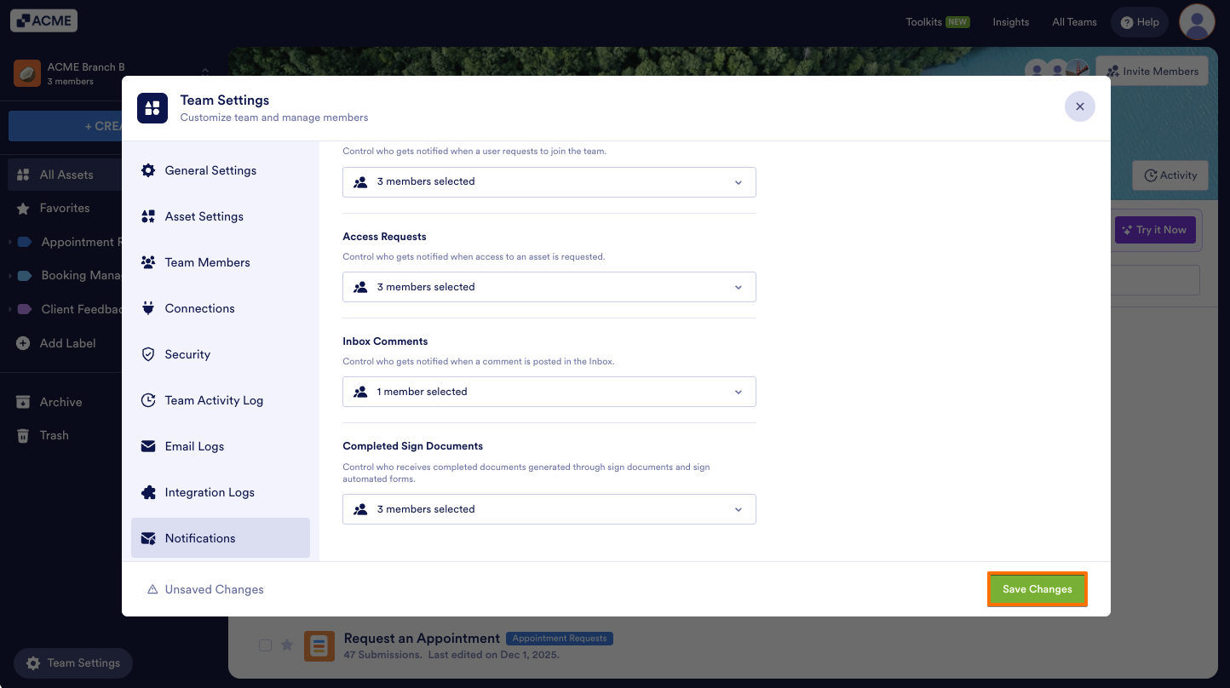This screenshot has width=1230, height=688.
Task: Click the Help question mark icon
Action: [x=1127, y=23]
